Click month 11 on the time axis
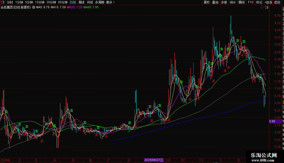This screenshot has width=284, height=163. tap(183, 160)
